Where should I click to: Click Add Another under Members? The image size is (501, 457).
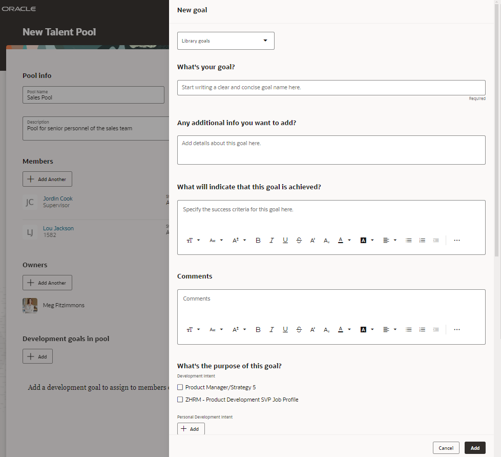click(x=47, y=179)
